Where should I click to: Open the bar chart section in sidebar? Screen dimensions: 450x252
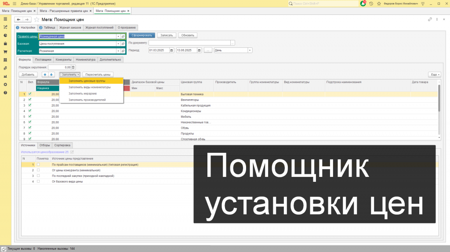click(x=5, y=76)
